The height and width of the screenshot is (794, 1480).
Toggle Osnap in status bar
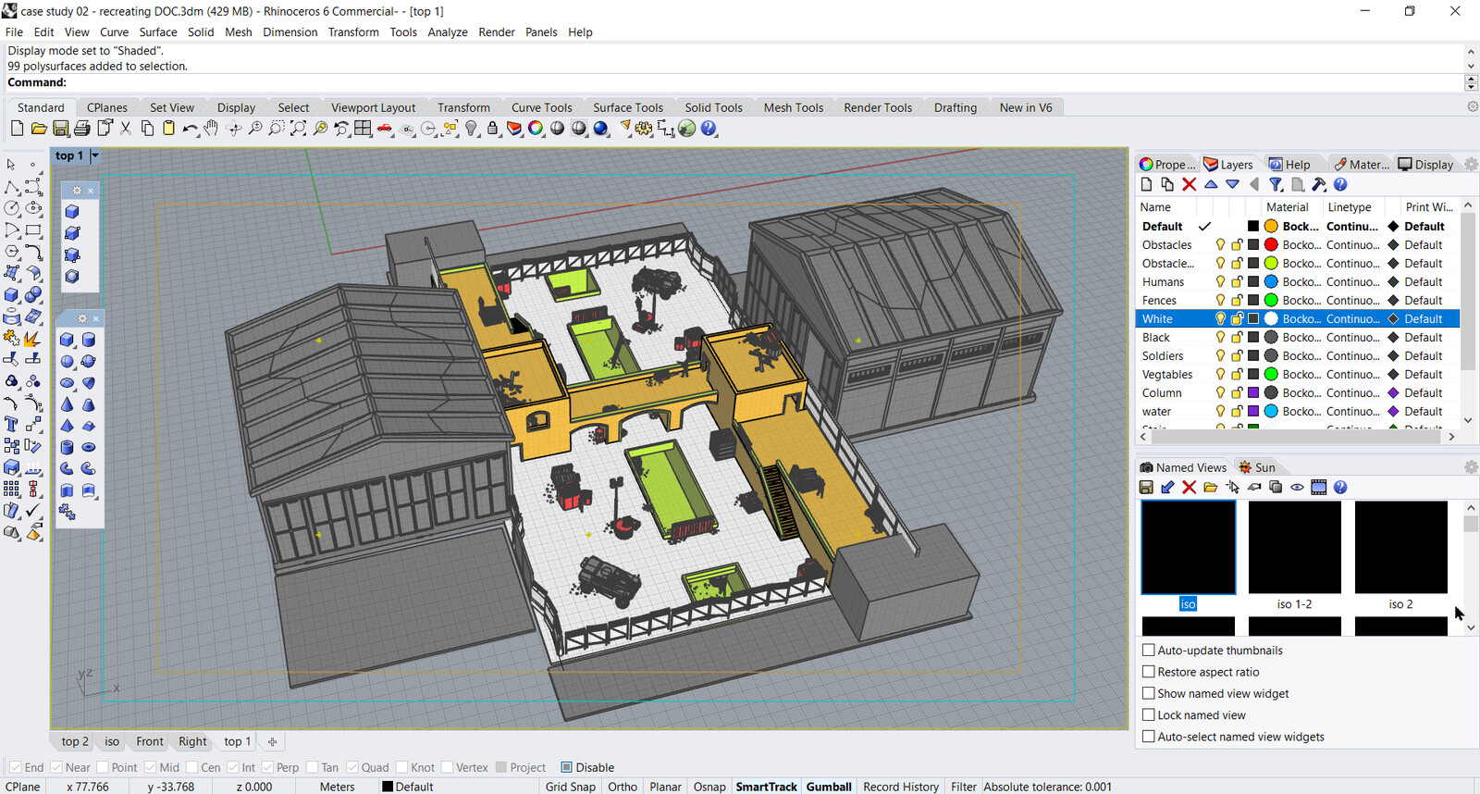pos(709,787)
